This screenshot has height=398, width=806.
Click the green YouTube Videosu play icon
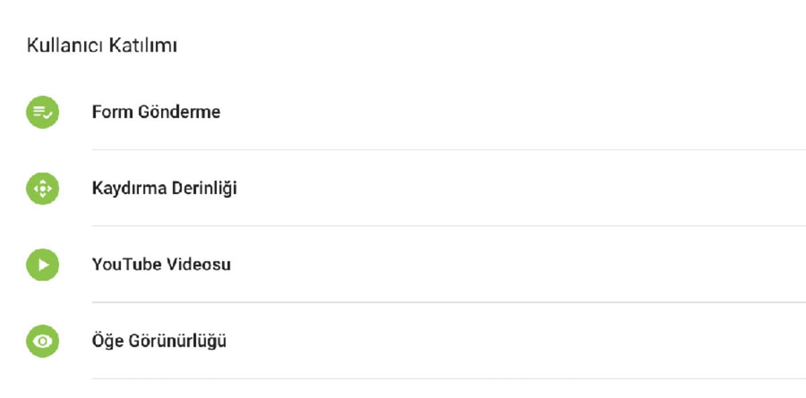pos(42,264)
